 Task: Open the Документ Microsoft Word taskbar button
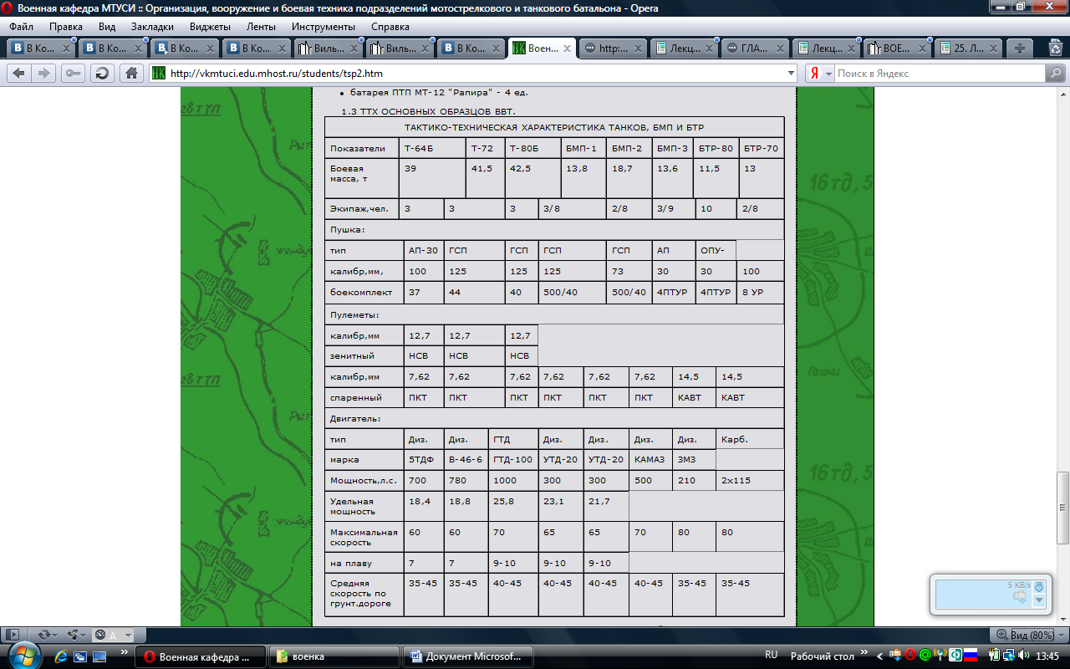pyautogui.click(x=468, y=656)
